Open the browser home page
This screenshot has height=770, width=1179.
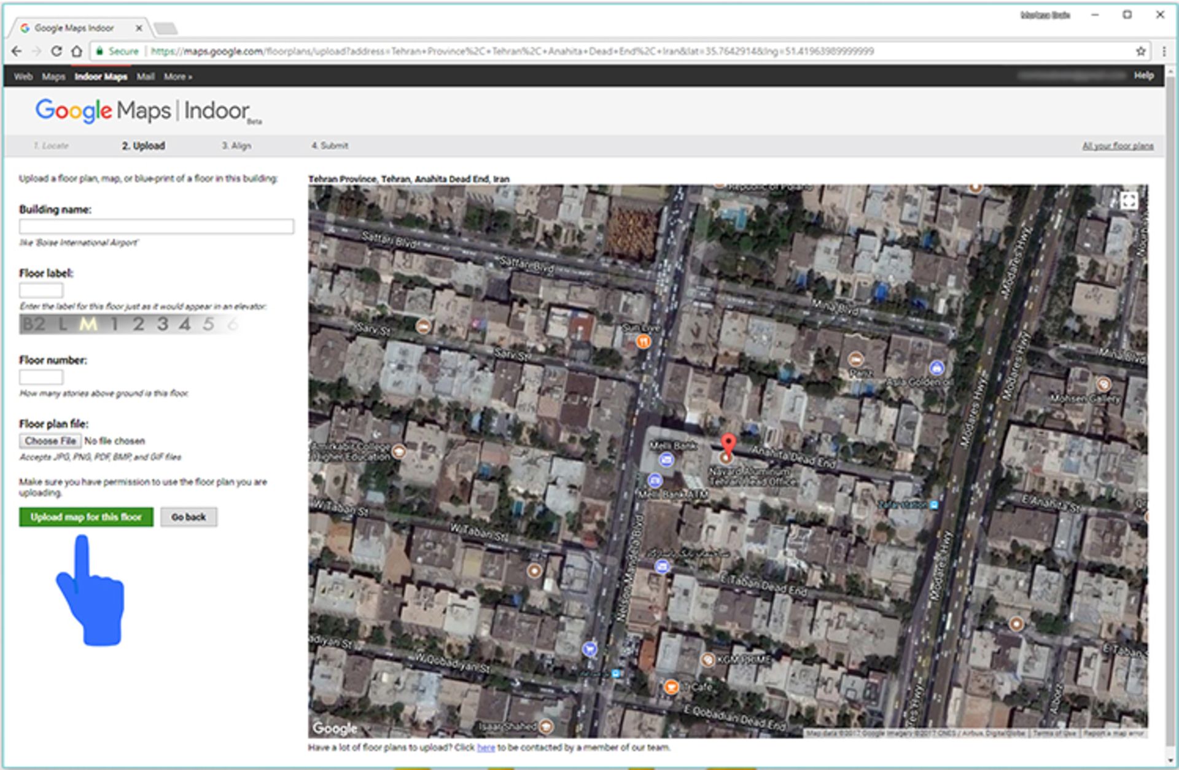[x=76, y=51]
